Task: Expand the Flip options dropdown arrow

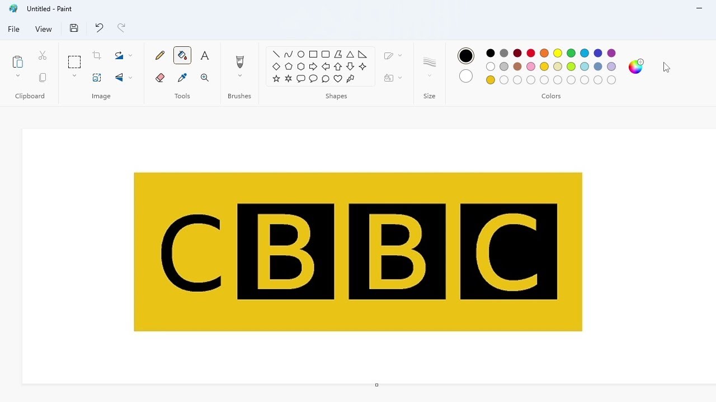Action: click(130, 78)
